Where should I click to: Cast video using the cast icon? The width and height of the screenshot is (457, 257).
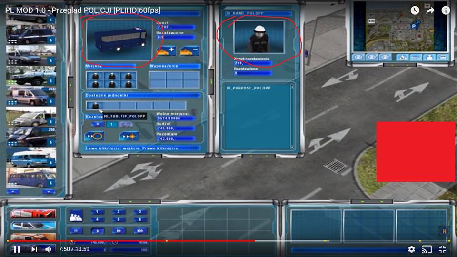(x=427, y=249)
